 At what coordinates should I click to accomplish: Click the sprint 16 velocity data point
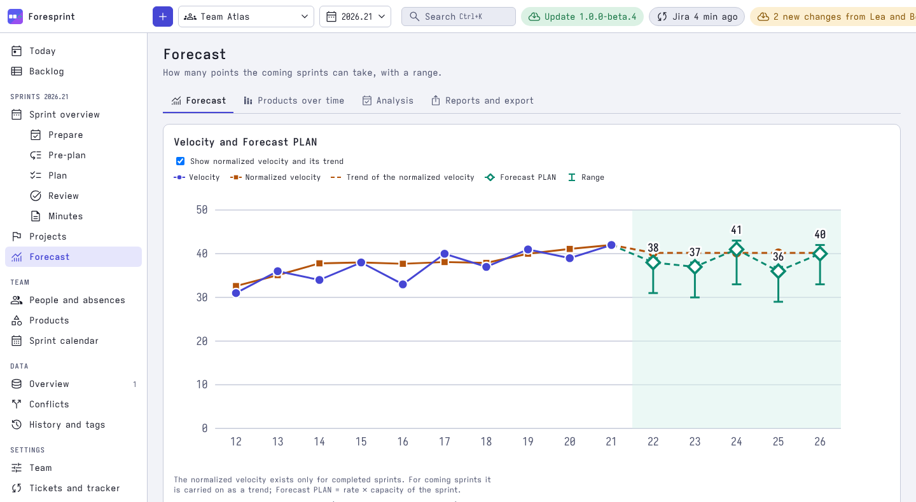pos(403,284)
